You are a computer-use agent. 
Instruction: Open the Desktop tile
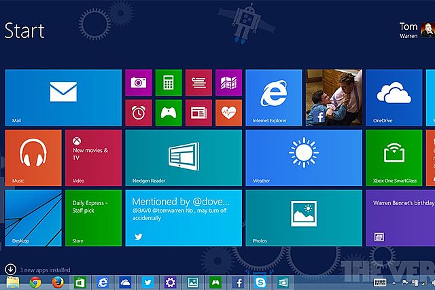click(33, 218)
